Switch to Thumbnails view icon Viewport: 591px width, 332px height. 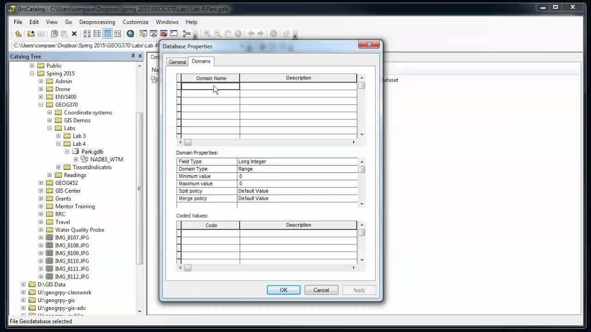[117, 34]
